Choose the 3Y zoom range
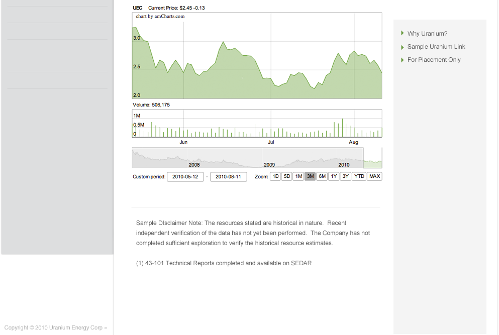The height and width of the screenshot is (335, 499). coord(345,176)
